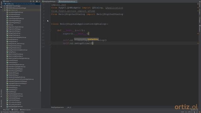The image size is (201, 113).
Task: Expand the first subfolder under the project root
Action: click(5, 6)
